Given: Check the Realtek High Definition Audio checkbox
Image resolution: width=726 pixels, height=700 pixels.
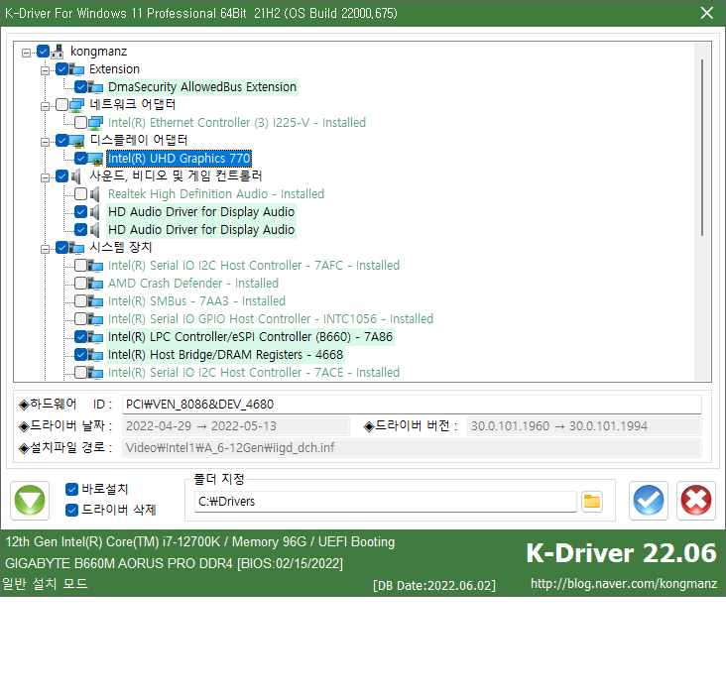Looking at the screenshot, I should pyautogui.click(x=81, y=193).
